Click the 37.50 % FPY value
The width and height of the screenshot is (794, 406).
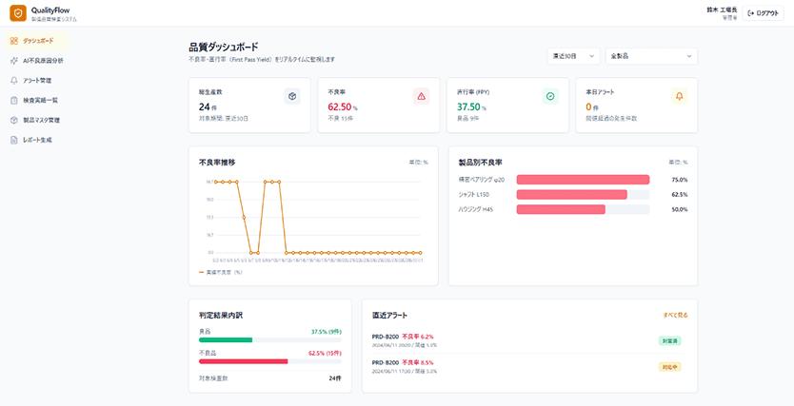coord(472,106)
